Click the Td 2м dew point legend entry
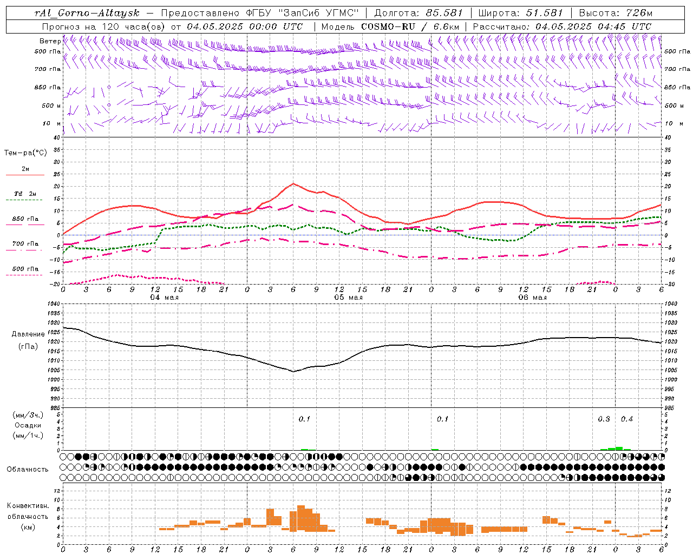Image resolution: width=693 pixels, height=554 pixels. click(x=25, y=194)
